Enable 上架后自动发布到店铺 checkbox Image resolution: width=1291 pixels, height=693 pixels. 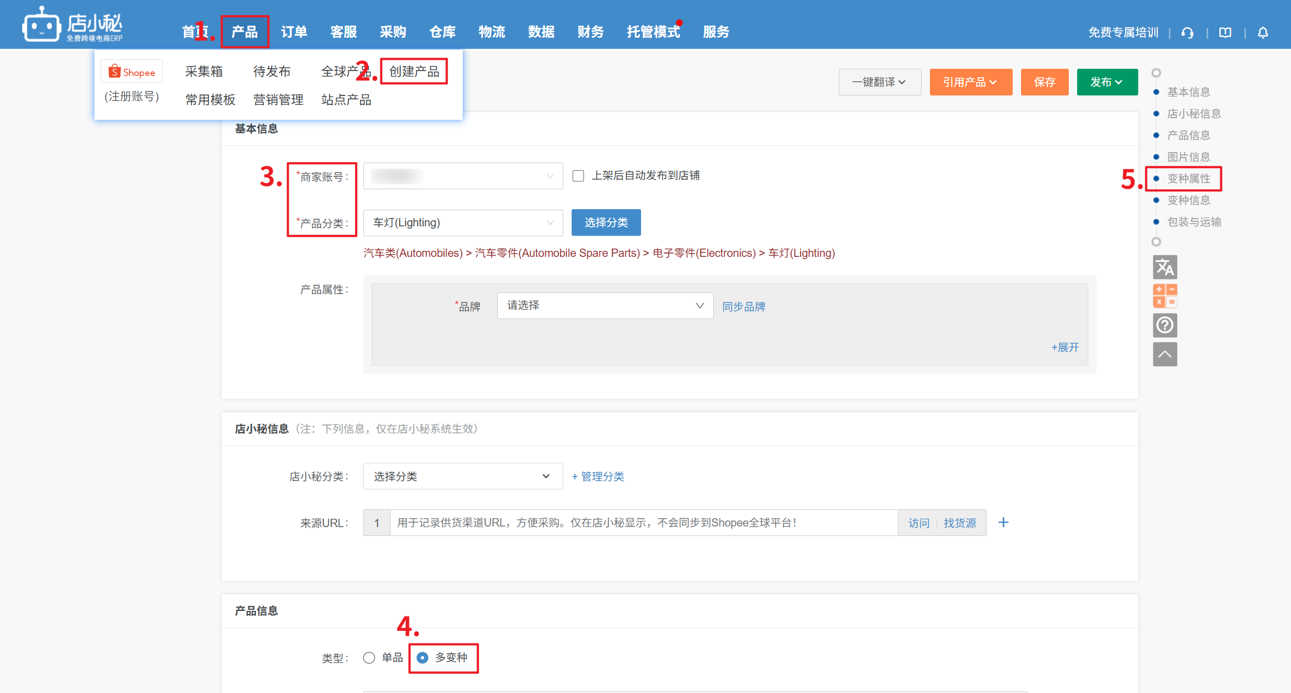(578, 176)
